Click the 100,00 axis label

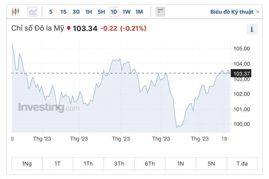(x=241, y=124)
